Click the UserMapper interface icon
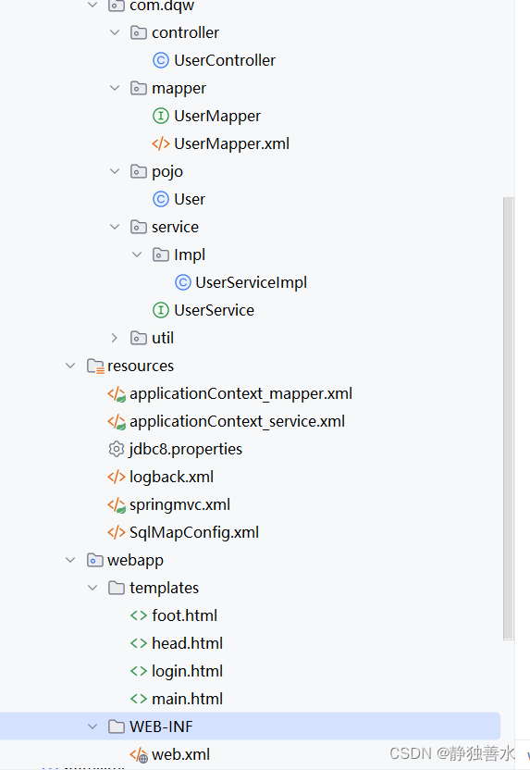 [161, 116]
